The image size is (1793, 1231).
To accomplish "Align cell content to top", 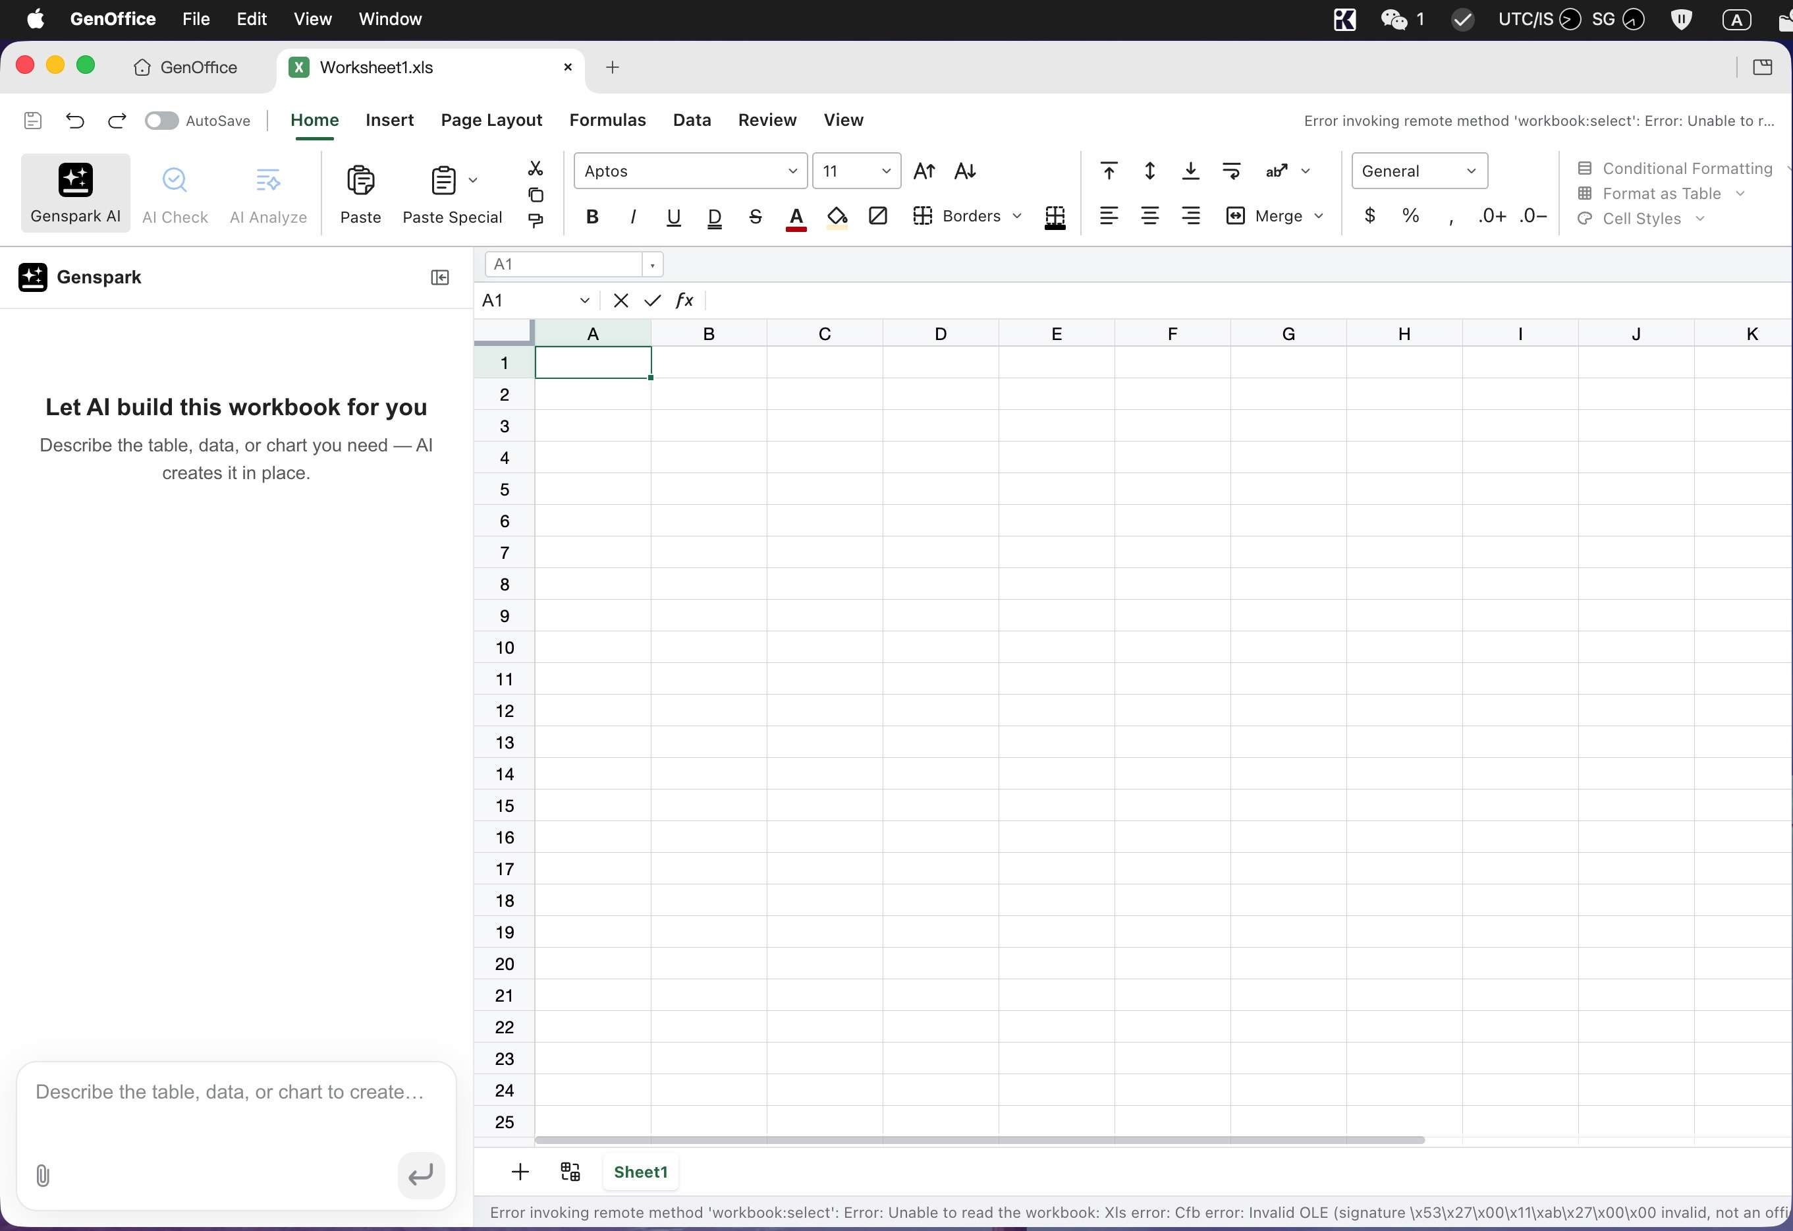I will coord(1109,171).
